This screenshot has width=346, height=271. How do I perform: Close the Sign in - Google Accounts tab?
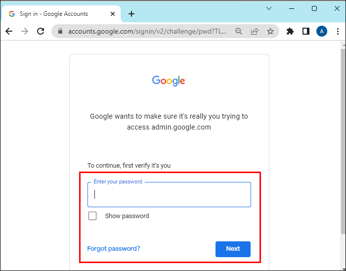pos(113,14)
